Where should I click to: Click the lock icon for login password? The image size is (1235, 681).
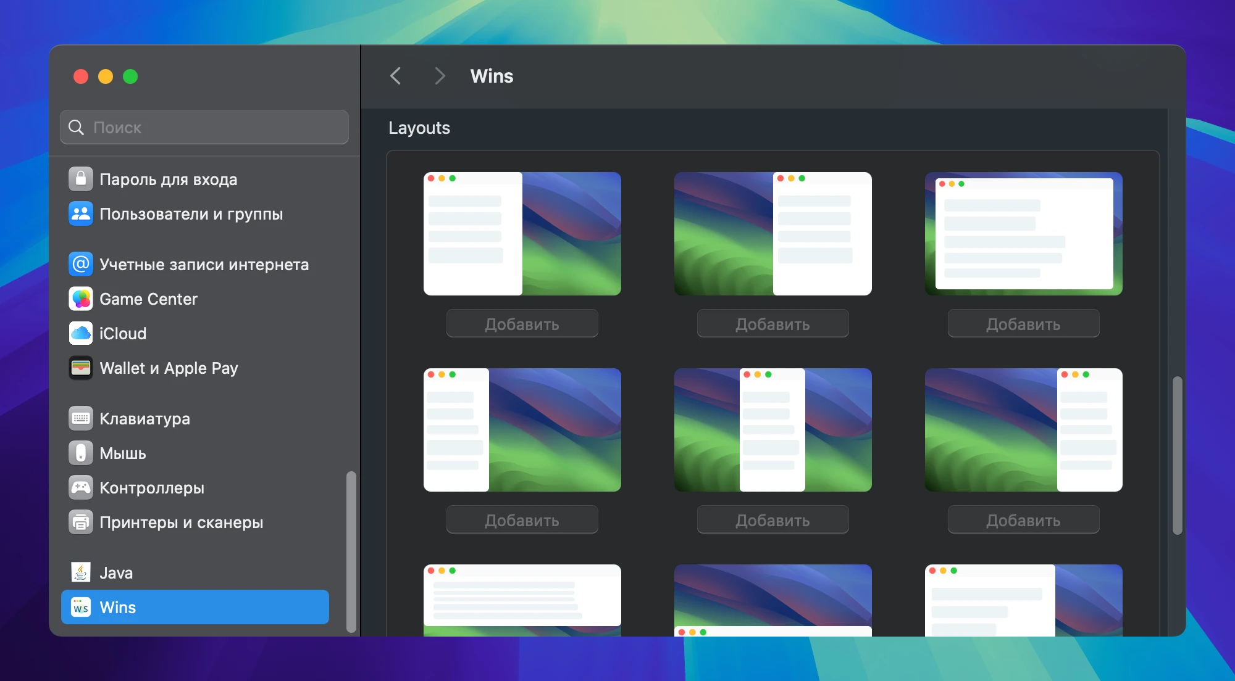81,180
